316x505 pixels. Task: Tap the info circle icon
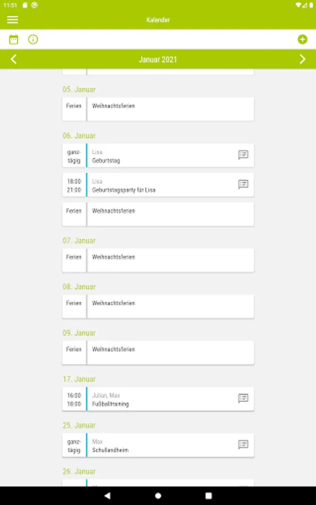33,40
